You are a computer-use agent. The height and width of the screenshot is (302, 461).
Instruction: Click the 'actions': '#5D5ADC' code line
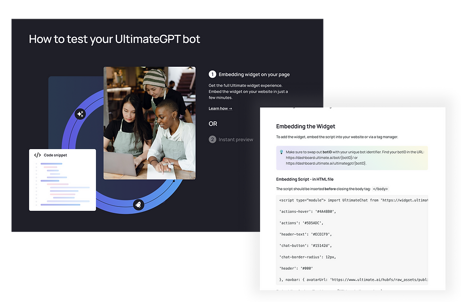301,223
